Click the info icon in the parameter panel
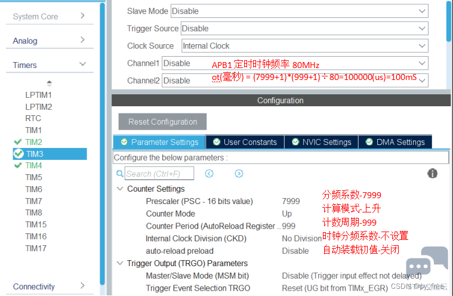Screen dimensions: 453x296 point(433,173)
